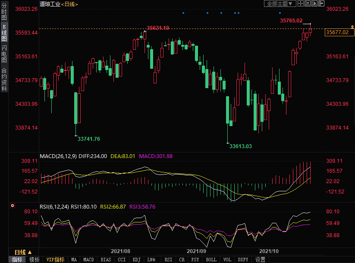Click the first blue event dot

(183, 13)
